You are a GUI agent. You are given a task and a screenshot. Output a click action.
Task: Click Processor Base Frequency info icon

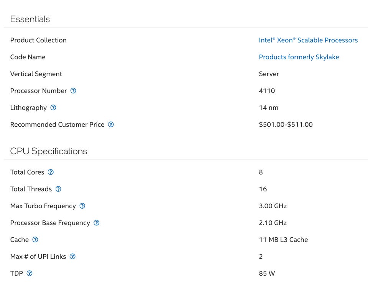[x=97, y=223]
